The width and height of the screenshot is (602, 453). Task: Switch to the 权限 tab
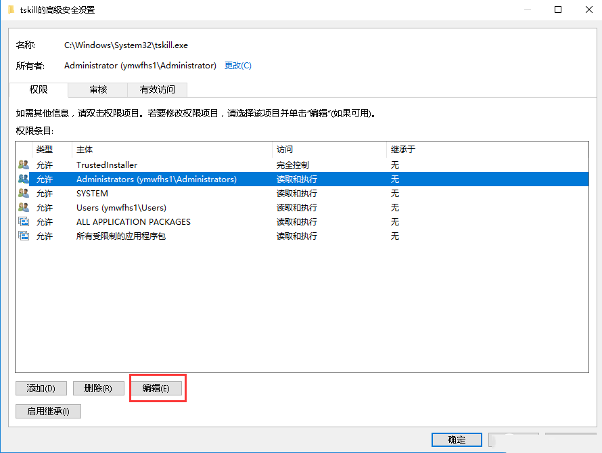pyautogui.click(x=39, y=89)
